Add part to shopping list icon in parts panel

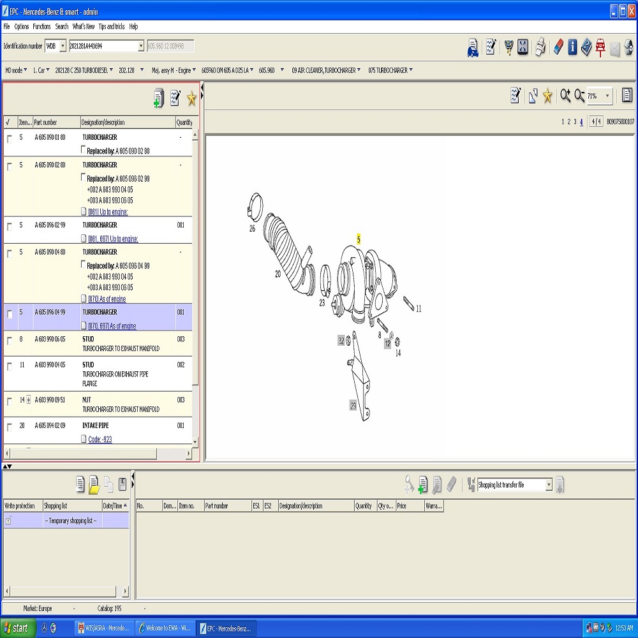[158, 98]
